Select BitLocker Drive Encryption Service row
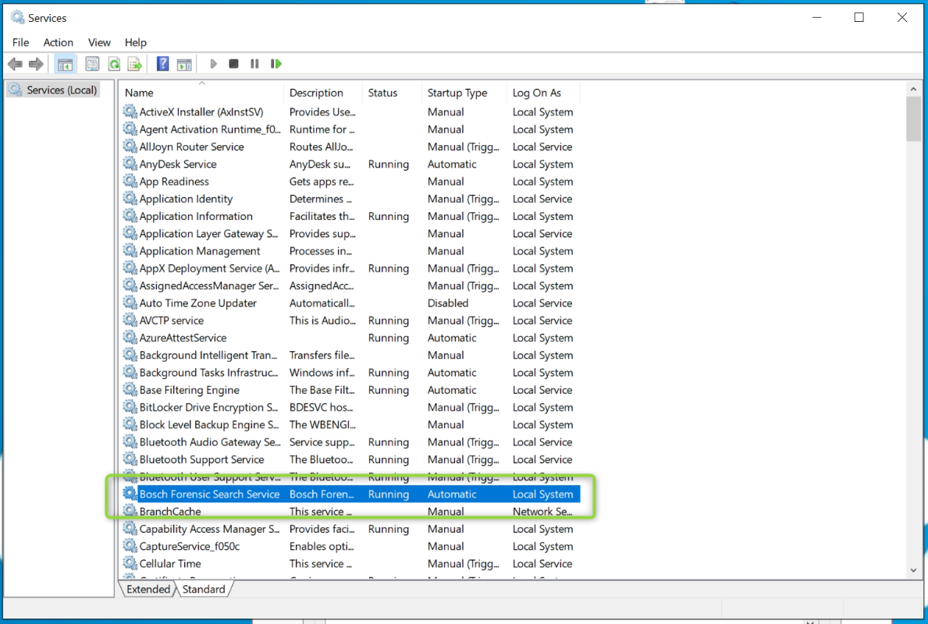The height and width of the screenshot is (624, 928). [x=208, y=407]
